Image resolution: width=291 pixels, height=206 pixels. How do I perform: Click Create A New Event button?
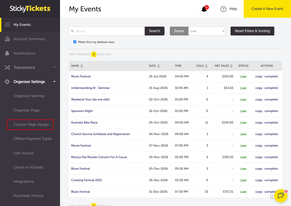point(267,9)
